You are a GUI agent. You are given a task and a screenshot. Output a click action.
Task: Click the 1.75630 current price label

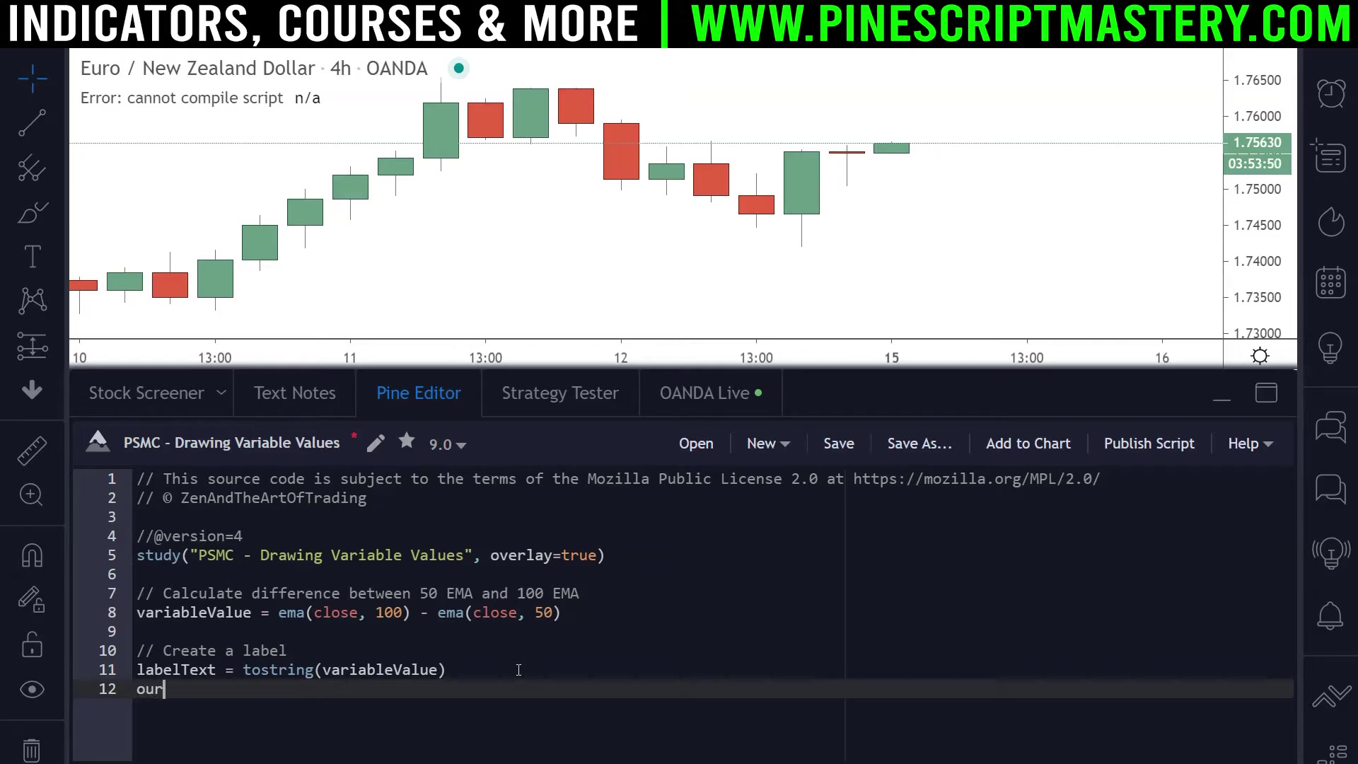click(x=1258, y=143)
